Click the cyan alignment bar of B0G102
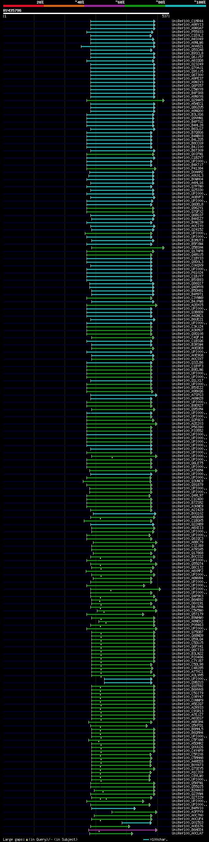209x842 pixels. pos(124,514)
